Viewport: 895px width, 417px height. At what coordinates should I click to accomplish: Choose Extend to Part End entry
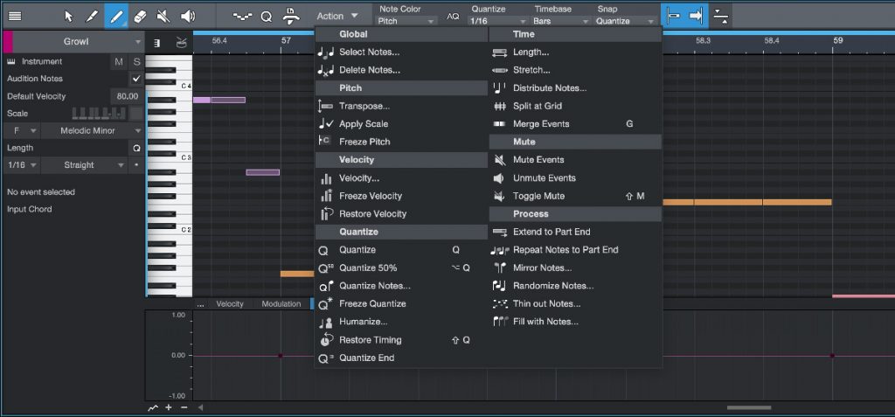click(x=575, y=232)
